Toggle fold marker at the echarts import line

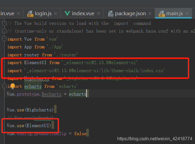(x=4, y=86)
